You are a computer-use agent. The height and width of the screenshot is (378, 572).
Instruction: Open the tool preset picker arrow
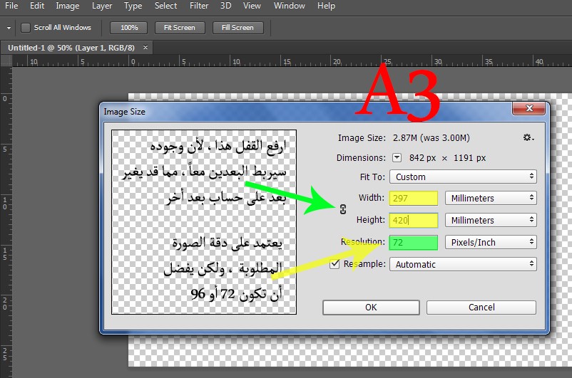pyautogui.click(x=9, y=28)
